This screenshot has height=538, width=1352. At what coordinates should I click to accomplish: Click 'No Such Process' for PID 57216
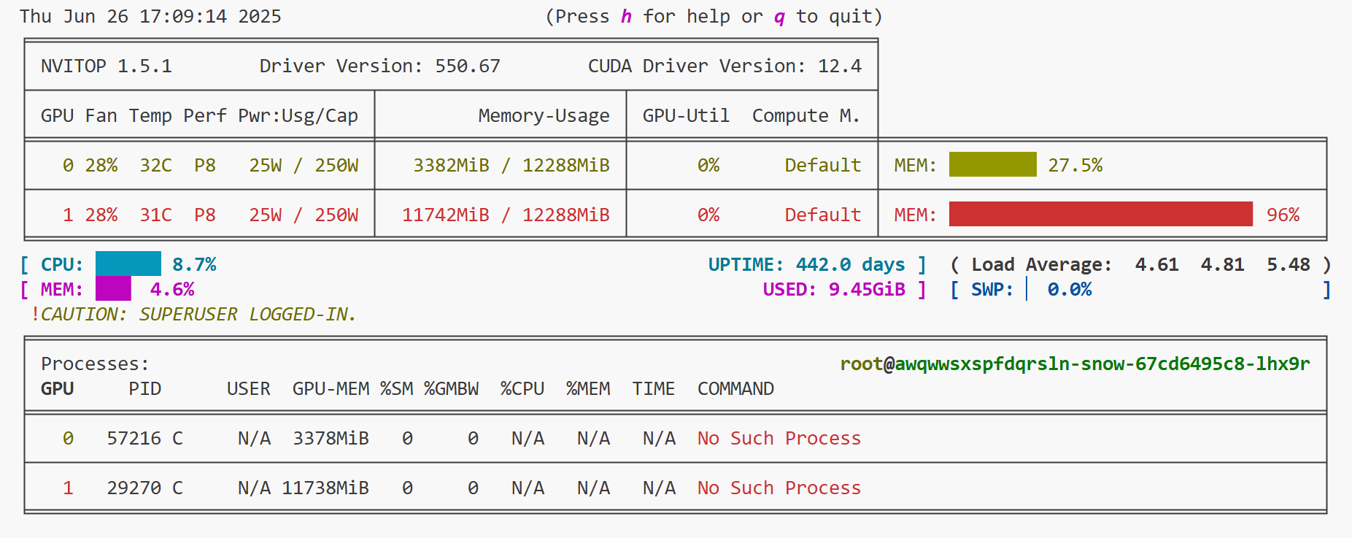[779, 438]
